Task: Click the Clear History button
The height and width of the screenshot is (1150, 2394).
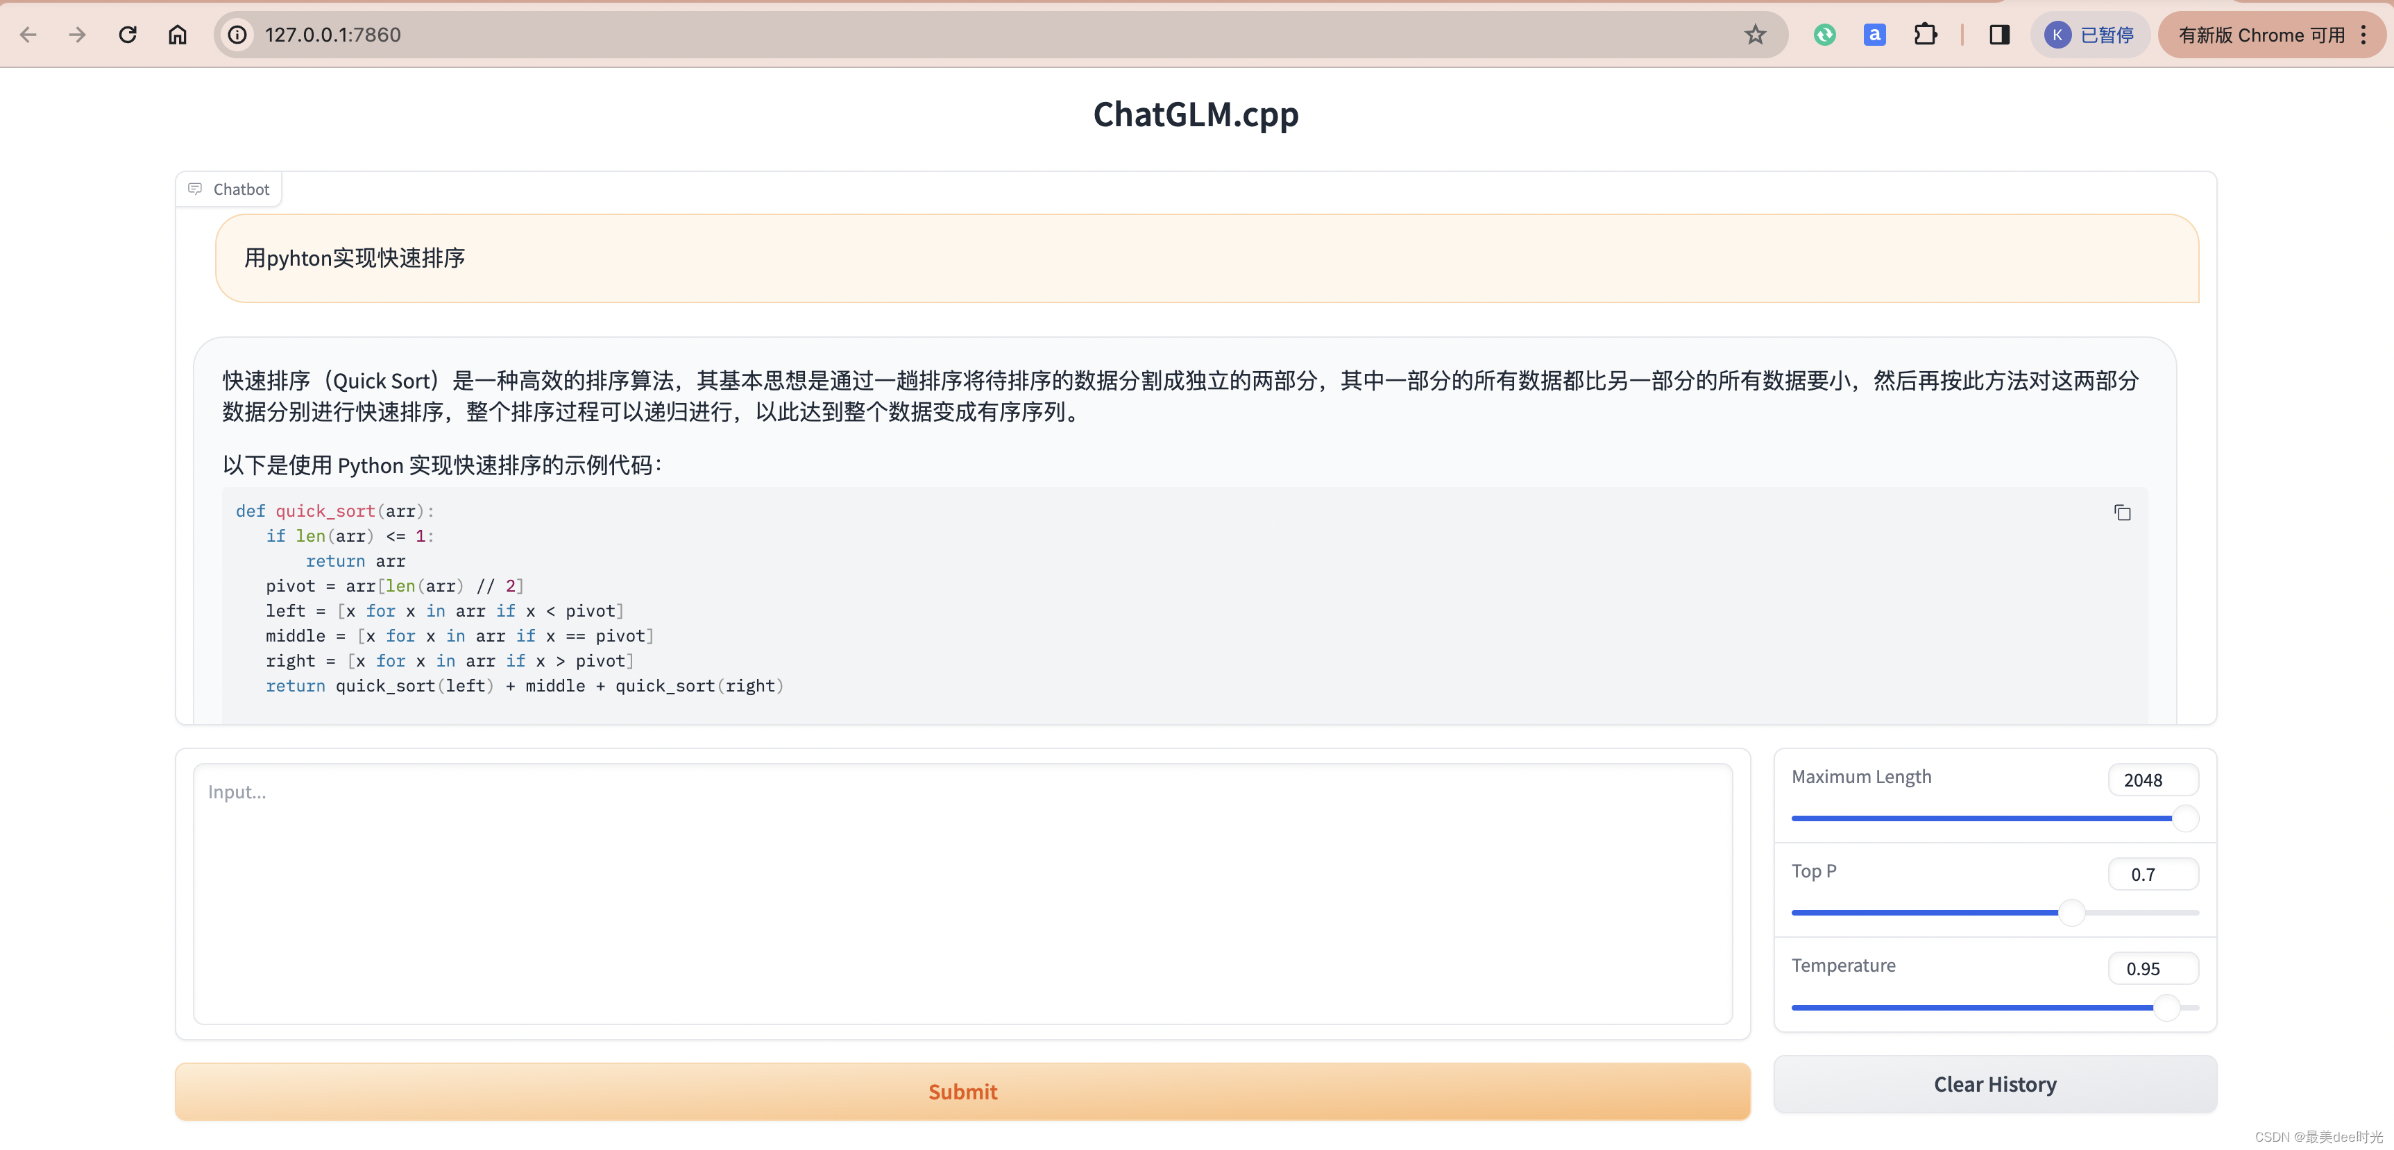Action: click(x=1994, y=1084)
